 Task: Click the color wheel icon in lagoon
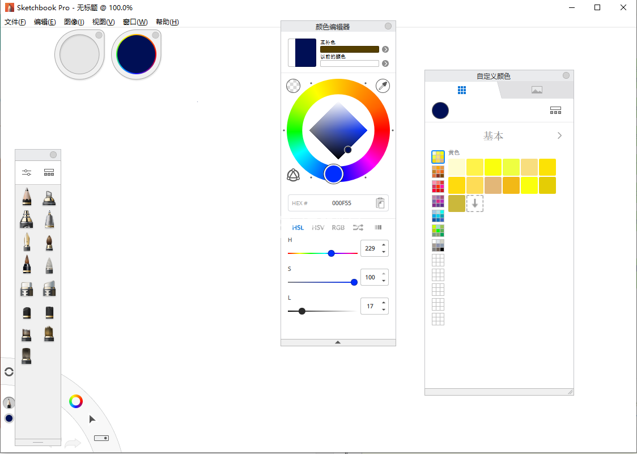pyautogui.click(x=76, y=401)
